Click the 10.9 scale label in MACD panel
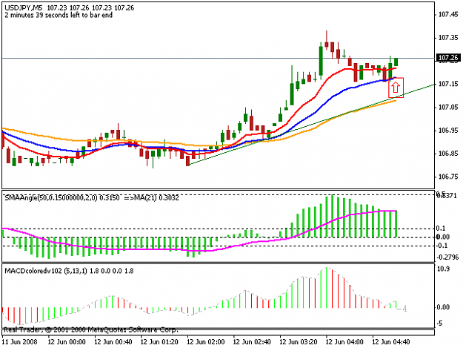The image size is (463, 348). tap(443, 269)
